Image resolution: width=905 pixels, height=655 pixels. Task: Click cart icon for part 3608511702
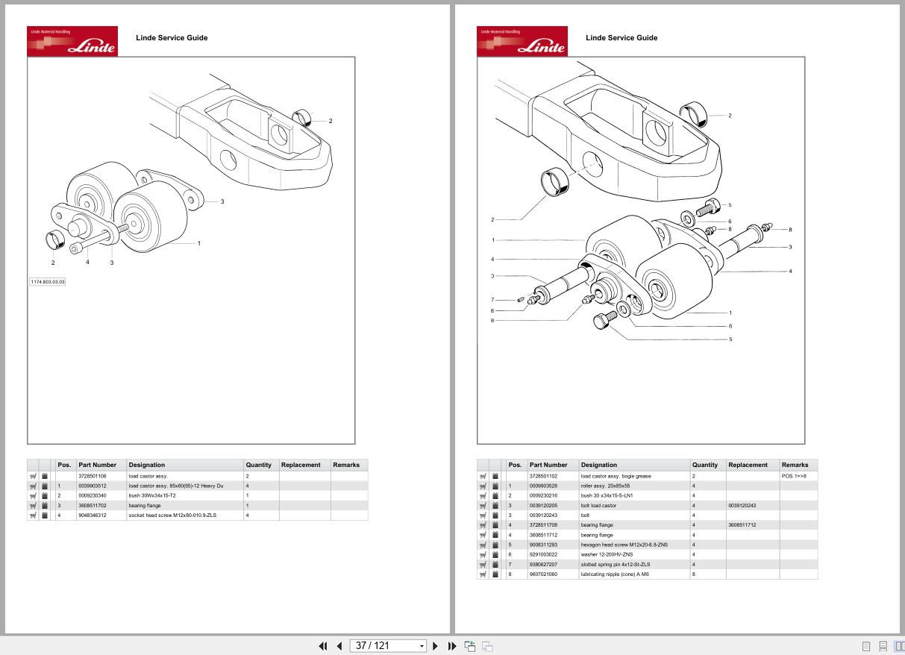[34, 505]
